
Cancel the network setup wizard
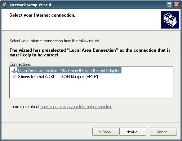pyautogui.click(x=163, y=132)
